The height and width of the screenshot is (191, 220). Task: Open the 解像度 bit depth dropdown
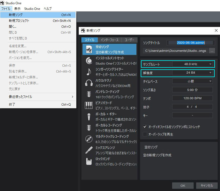pos(192,73)
